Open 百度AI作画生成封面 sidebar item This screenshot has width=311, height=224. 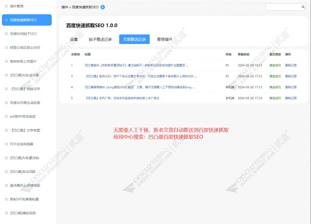tap(25, 103)
